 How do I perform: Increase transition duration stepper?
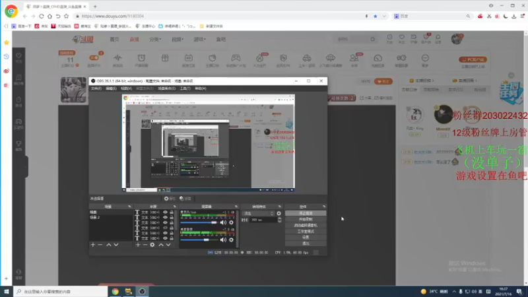pos(279,218)
